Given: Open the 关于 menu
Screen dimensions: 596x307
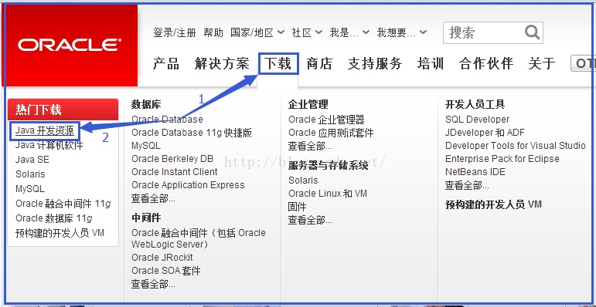Looking at the screenshot, I should click(542, 63).
